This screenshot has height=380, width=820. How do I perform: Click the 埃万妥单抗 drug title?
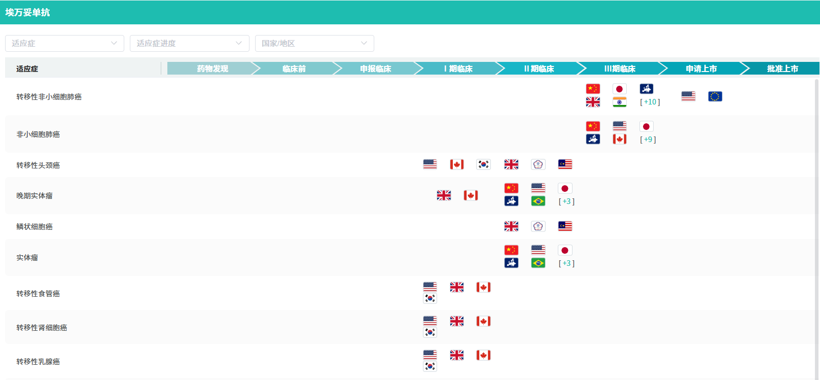27,12
